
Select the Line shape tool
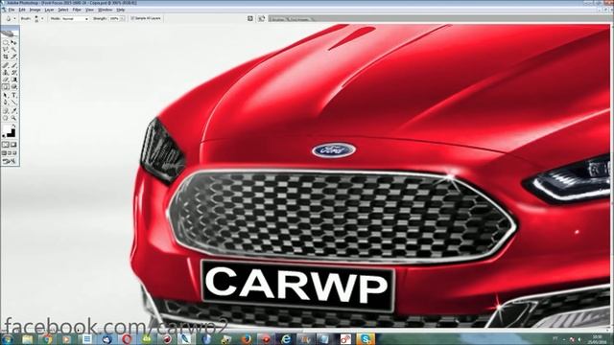pyautogui.click(x=14, y=103)
